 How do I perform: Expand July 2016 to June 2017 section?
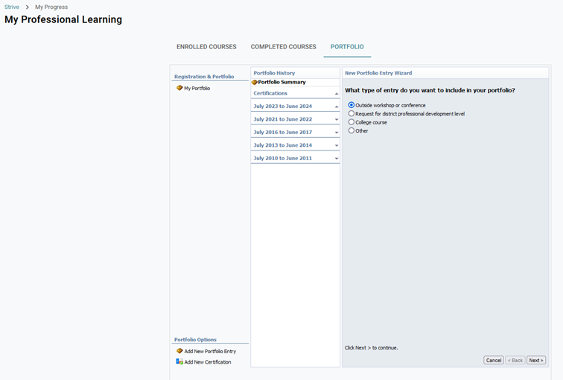pos(337,133)
